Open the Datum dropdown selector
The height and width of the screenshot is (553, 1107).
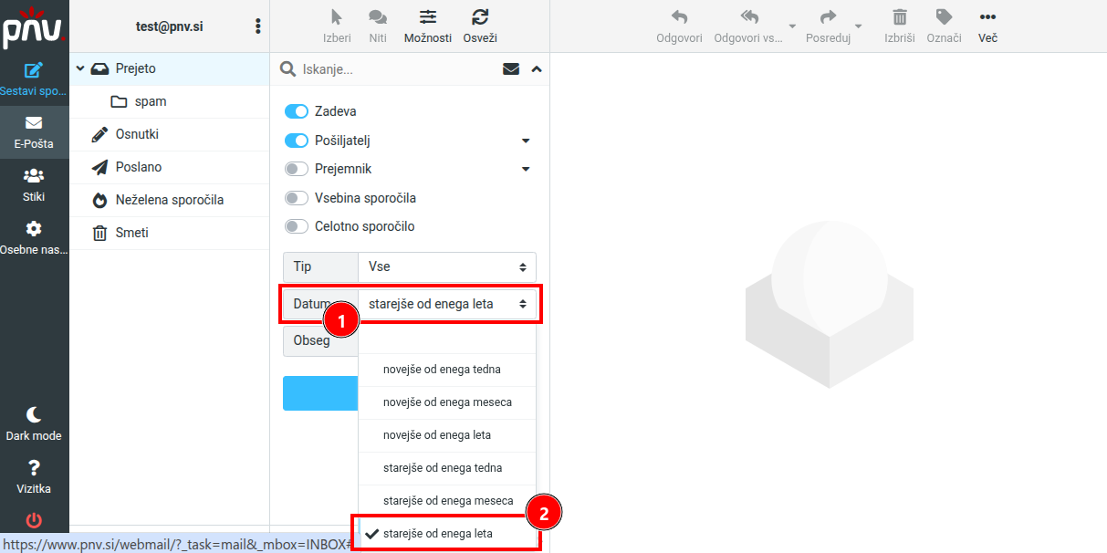446,304
